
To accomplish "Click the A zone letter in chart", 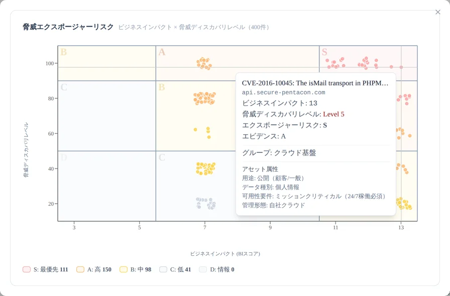I will (162, 52).
